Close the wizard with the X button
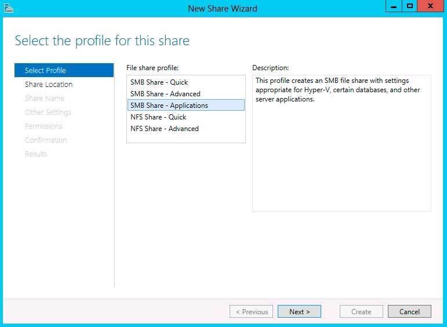Screen dimensions: 447x327 click(x=431, y=6)
